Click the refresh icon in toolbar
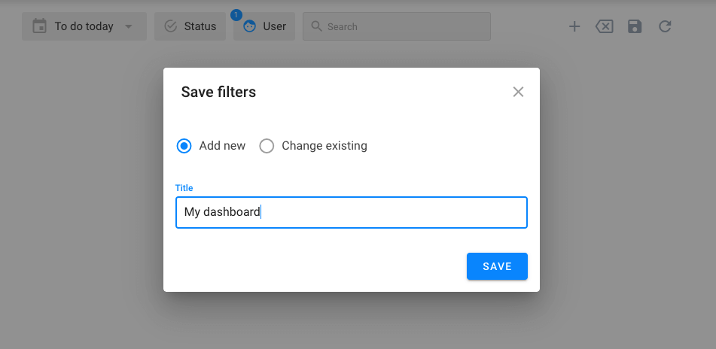The image size is (716, 349). (x=665, y=26)
